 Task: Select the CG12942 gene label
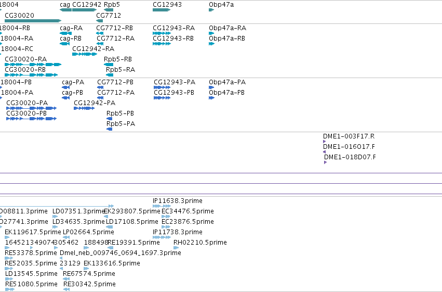pos(87,5)
